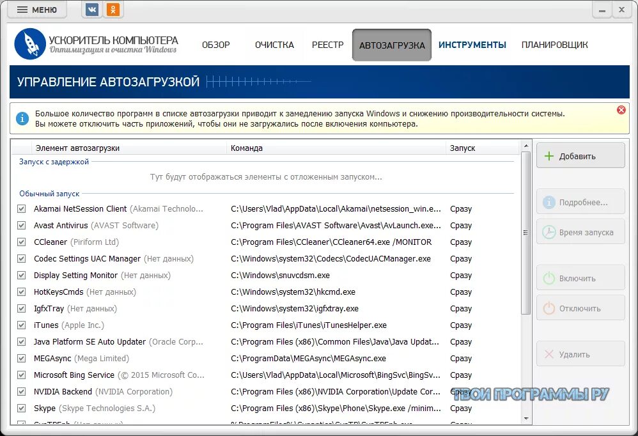638x436 pixels.
Task: Switch to the ОБЗОР tab
Action: [x=216, y=45]
